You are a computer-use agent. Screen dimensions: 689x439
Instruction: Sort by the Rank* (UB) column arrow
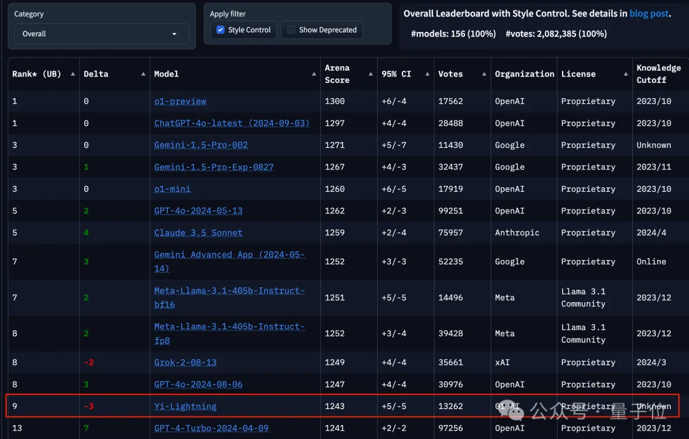click(x=73, y=74)
